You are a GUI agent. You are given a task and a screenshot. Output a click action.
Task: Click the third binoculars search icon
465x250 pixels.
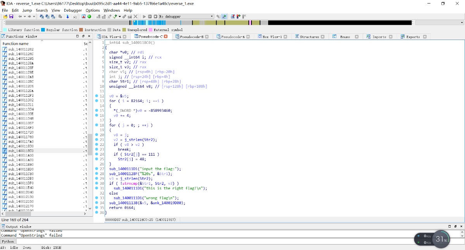[53, 17]
